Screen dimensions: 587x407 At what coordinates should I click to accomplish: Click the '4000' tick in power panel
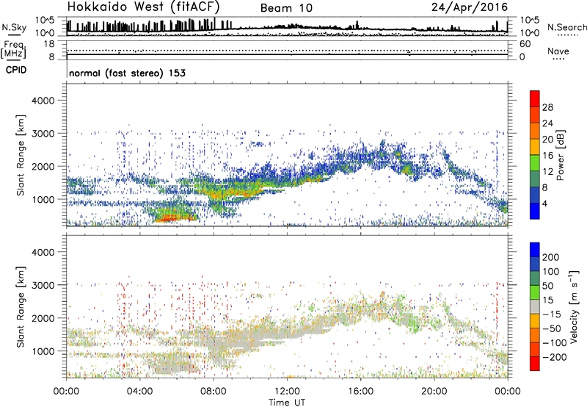point(43,101)
